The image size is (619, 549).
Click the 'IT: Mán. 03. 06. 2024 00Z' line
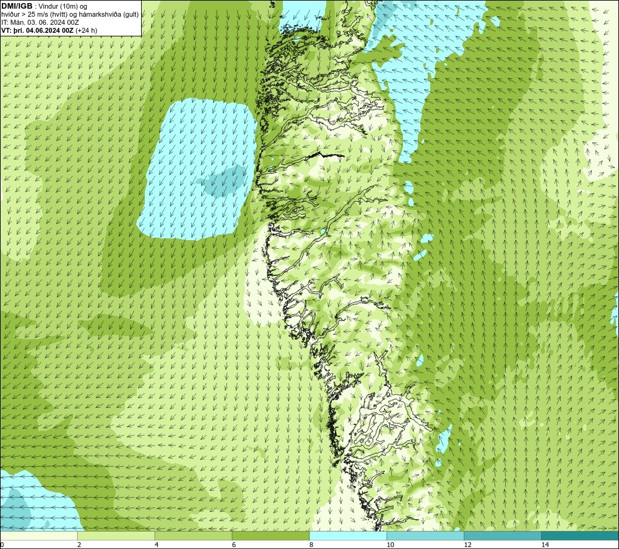40,22
